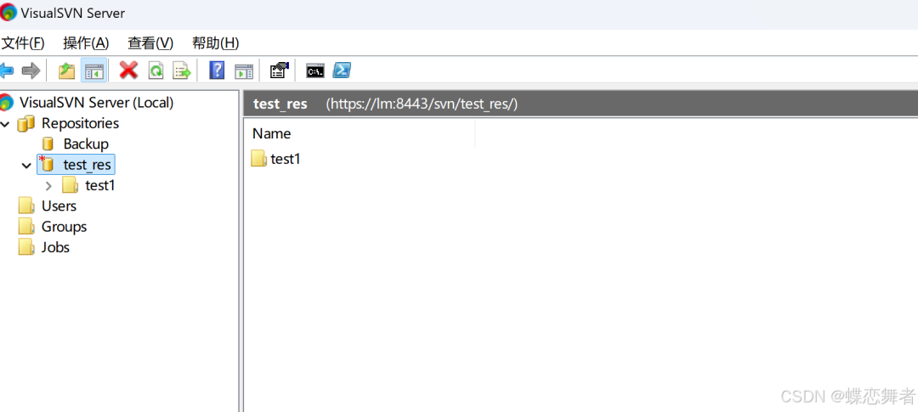Select test_res repository in tree

click(87, 165)
